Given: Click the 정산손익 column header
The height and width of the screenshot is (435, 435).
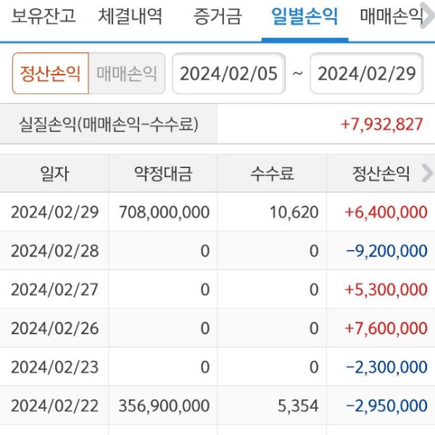Looking at the screenshot, I should point(381,173).
